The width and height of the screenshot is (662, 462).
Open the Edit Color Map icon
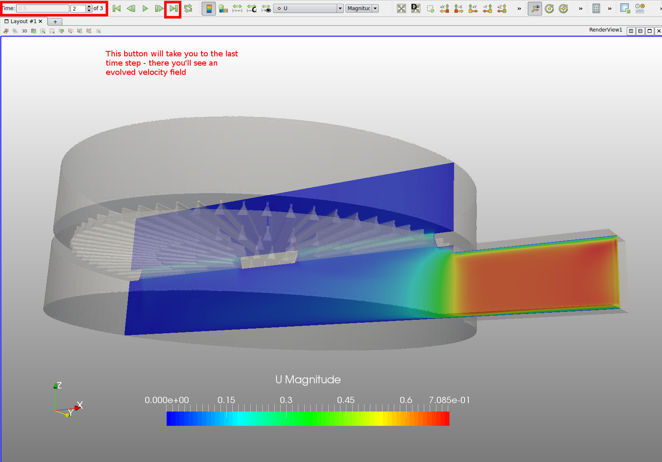click(x=223, y=8)
